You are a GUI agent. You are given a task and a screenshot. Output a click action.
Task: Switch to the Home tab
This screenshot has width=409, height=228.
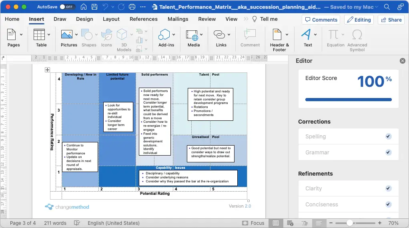click(x=12, y=19)
